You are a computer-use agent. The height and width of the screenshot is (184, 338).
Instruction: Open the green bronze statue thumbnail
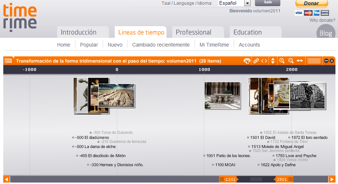point(83,96)
